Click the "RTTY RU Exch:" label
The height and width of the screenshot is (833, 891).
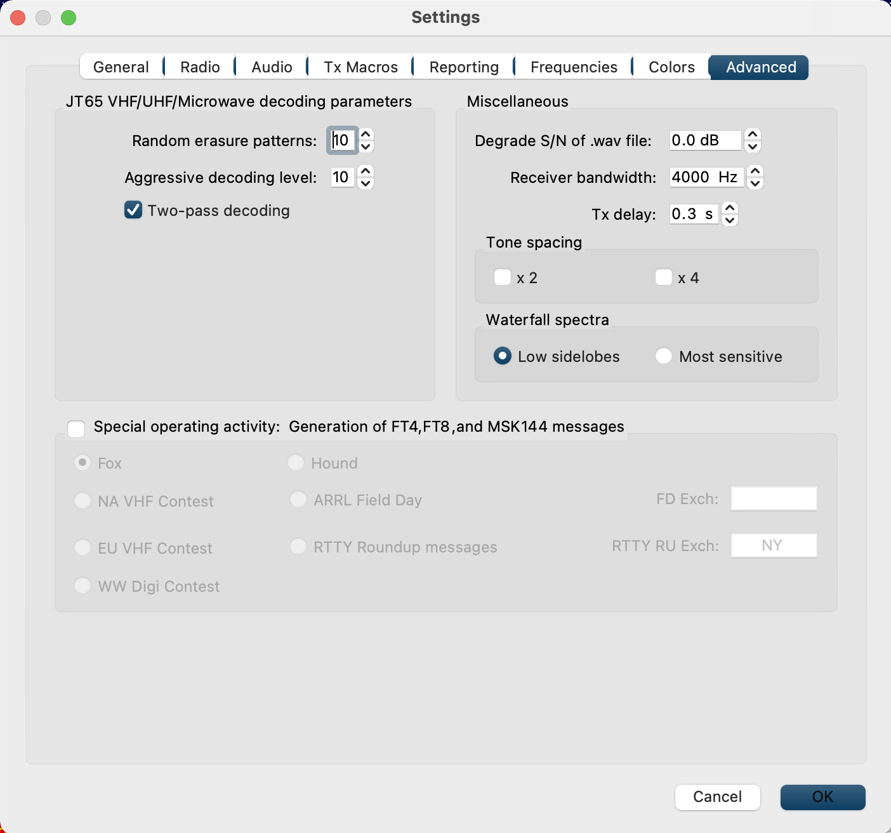[666, 546]
